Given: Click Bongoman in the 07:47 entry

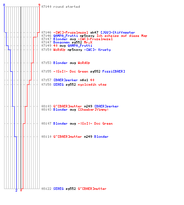Looking at the screenshot, I should point(61,42).
